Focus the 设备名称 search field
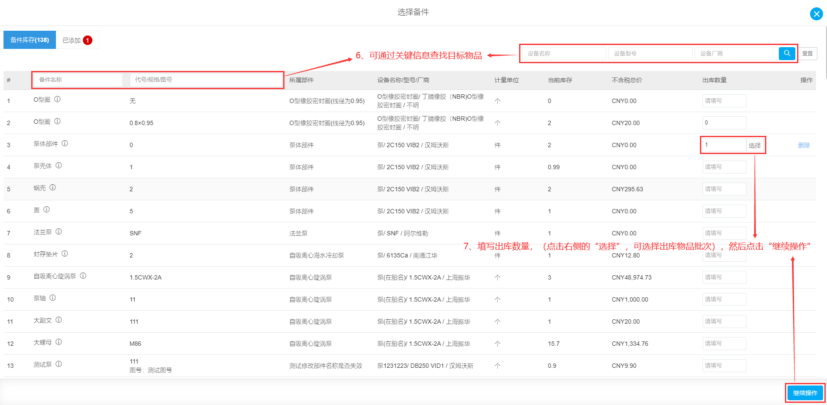This screenshot has width=827, height=405. click(x=564, y=54)
